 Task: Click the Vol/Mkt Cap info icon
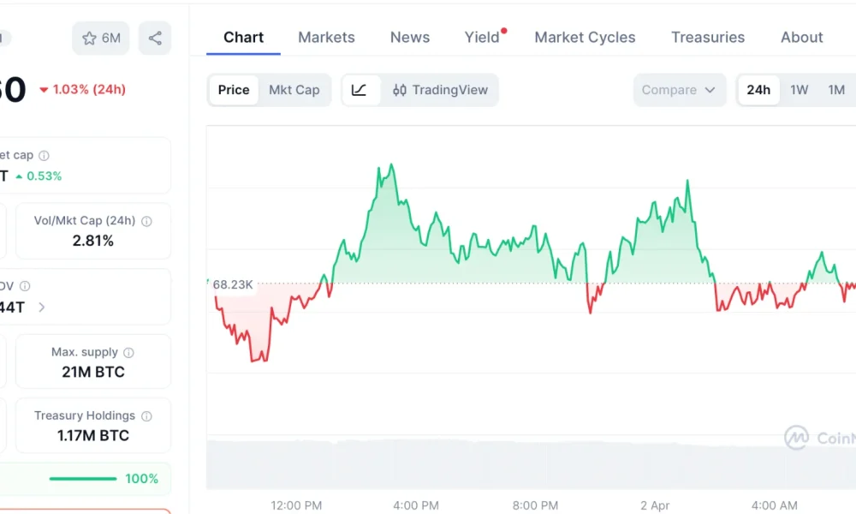coord(146,220)
